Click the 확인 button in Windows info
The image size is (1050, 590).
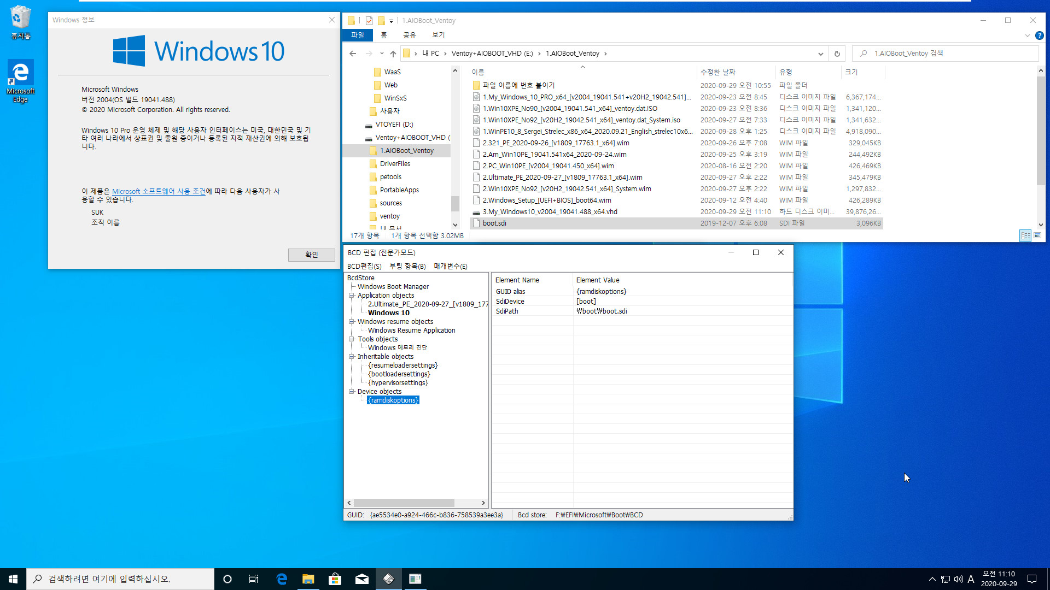pyautogui.click(x=312, y=255)
